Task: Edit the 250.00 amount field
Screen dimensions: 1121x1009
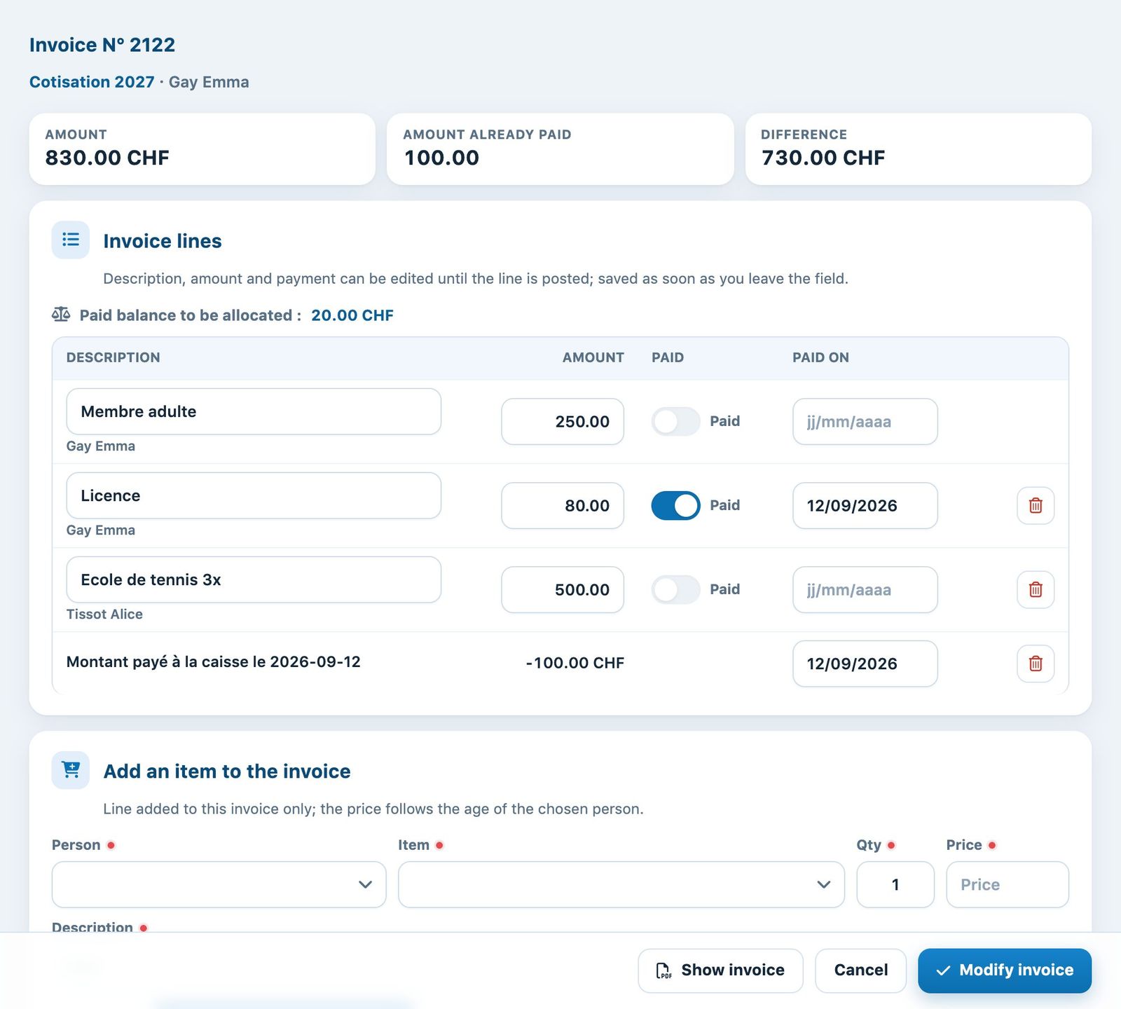Action: 563,421
